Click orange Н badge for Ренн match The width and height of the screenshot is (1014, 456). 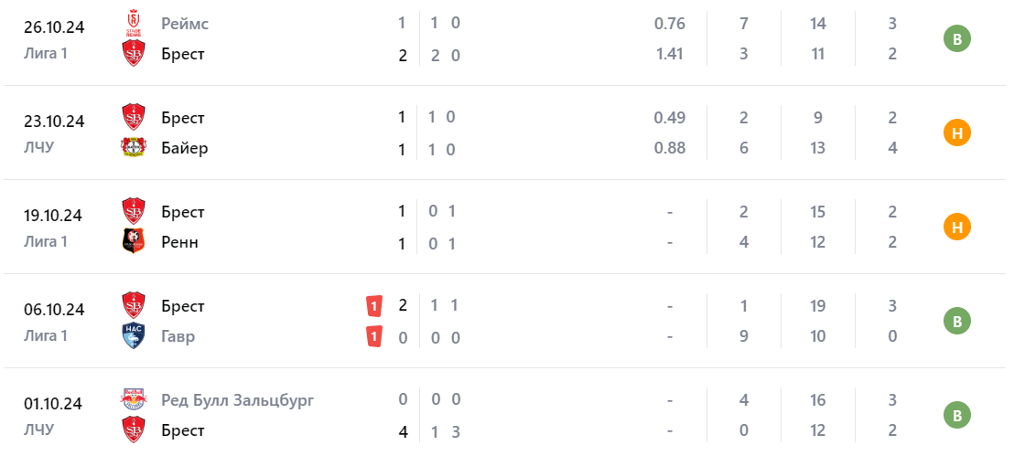(x=956, y=228)
